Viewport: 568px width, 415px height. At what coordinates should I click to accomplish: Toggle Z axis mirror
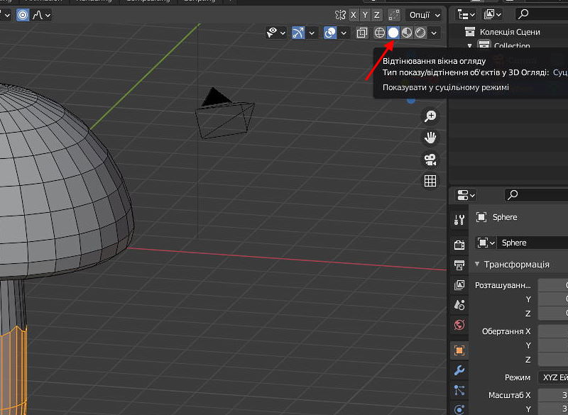(x=377, y=15)
